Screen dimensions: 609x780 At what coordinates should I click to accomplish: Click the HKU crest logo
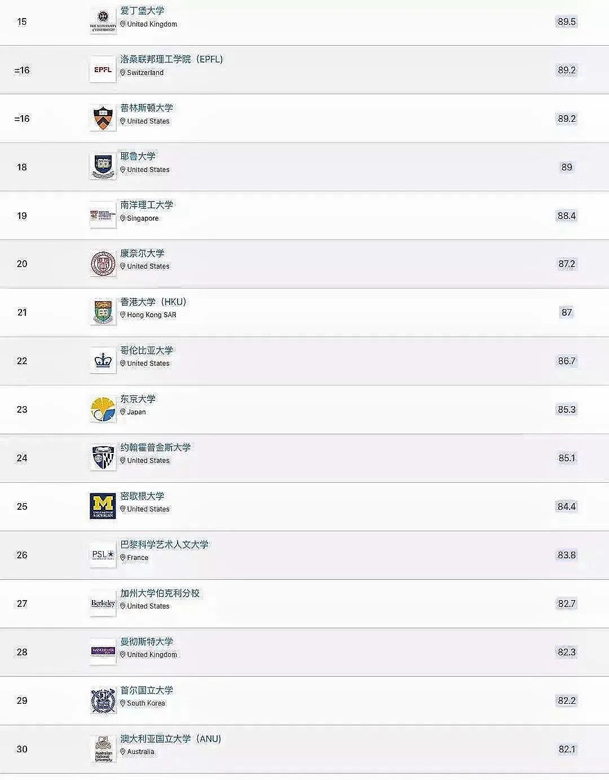pyautogui.click(x=103, y=312)
